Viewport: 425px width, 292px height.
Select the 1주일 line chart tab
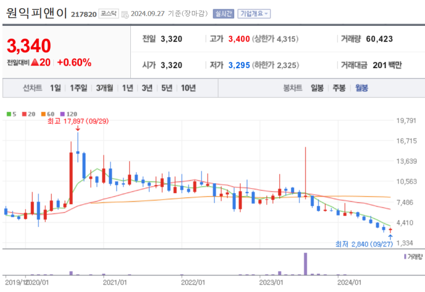click(x=79, y=88)
